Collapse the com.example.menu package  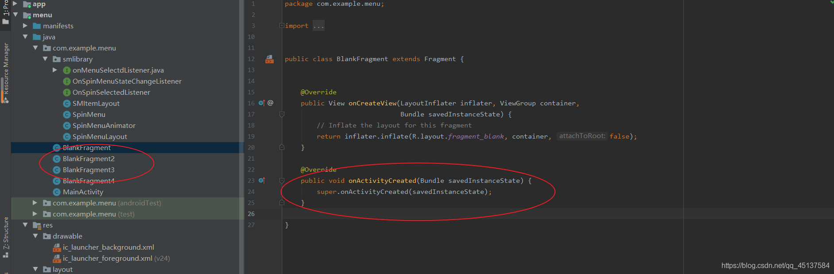click(35, 48)
